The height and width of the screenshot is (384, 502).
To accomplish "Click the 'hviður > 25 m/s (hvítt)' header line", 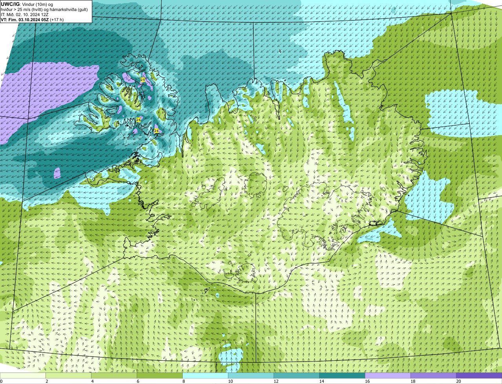I will point(44,9).
